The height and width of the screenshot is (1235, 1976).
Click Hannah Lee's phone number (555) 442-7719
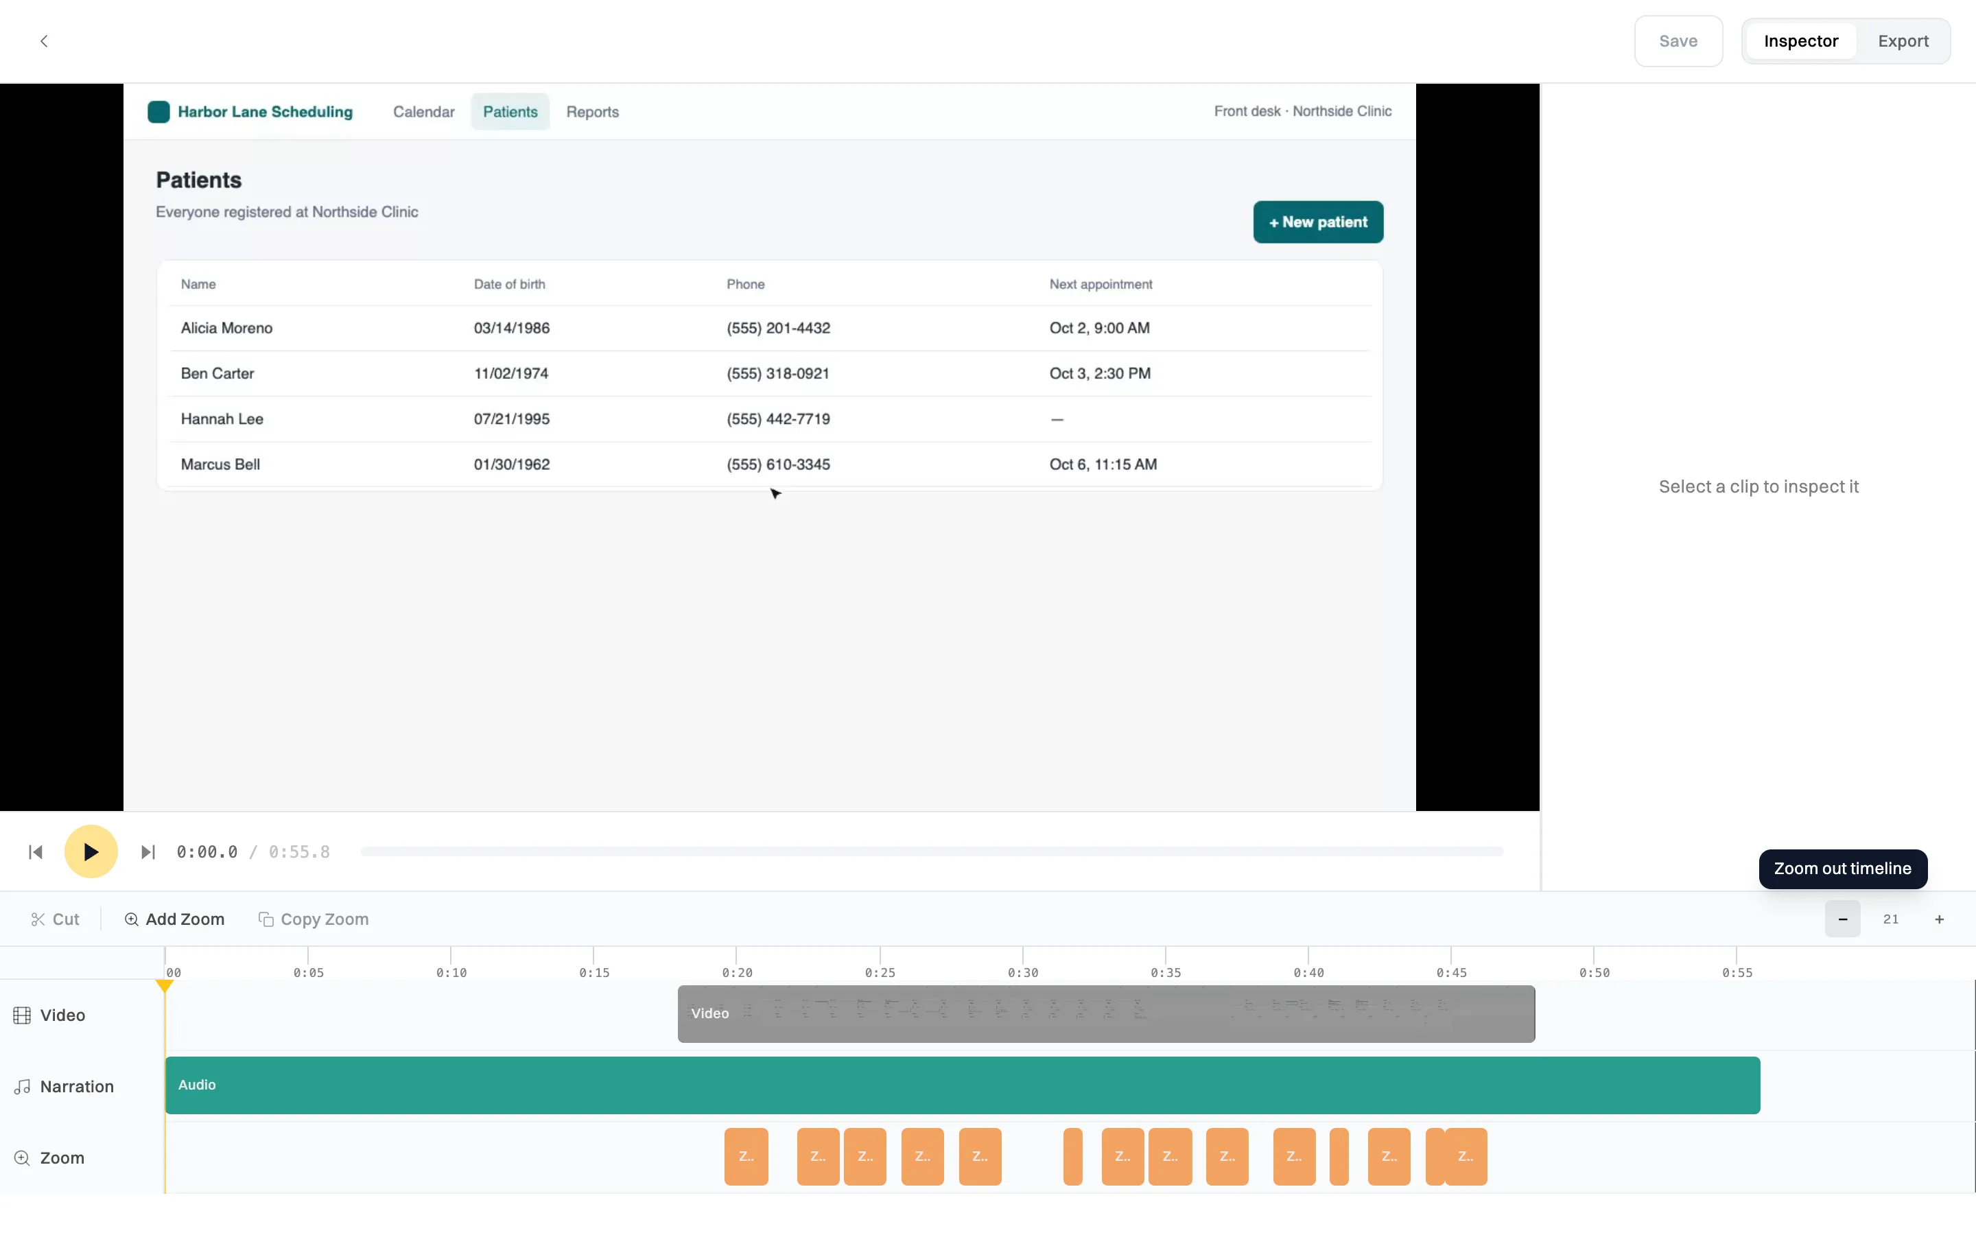pos(778,419)
